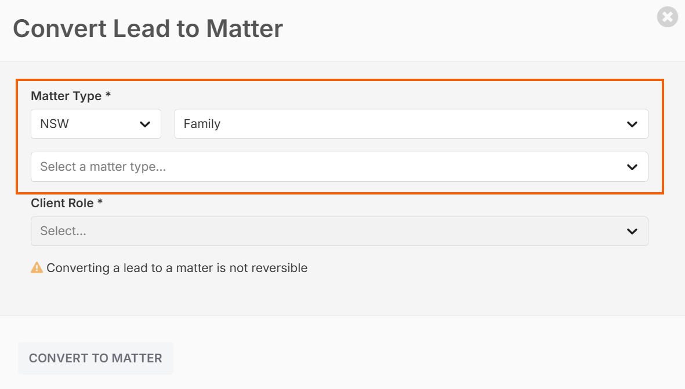This screenshot has height=389, width=685.
Task: Open the Family category dropdown
Action: [411, 124]
